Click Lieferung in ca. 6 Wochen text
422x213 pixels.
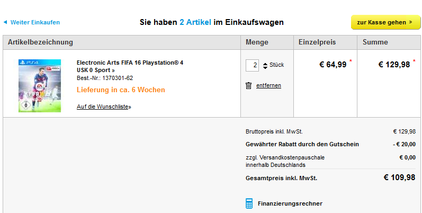pos(121,90)
